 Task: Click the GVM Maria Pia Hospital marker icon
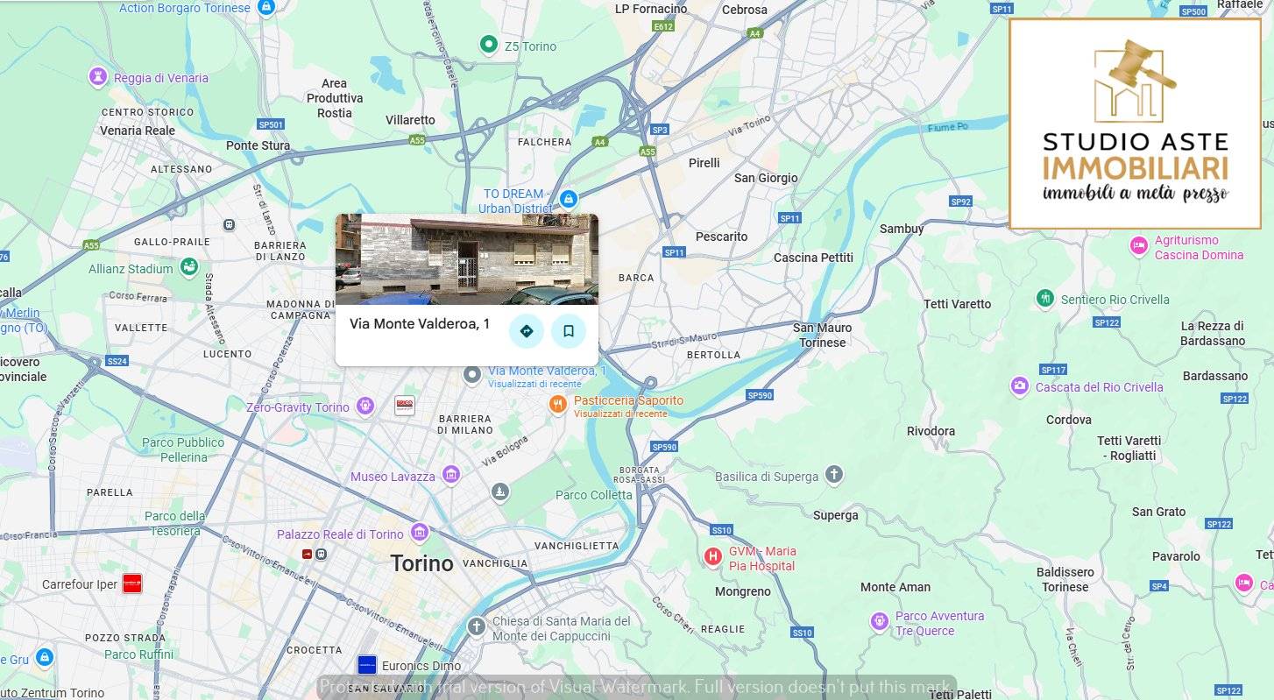tap(711, 557)
